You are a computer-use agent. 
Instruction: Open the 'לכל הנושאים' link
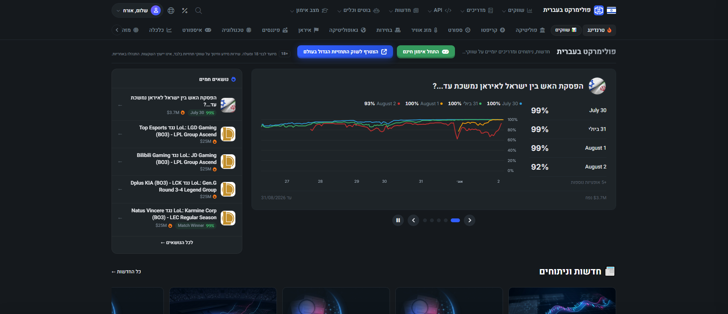(x=177, y=243)
